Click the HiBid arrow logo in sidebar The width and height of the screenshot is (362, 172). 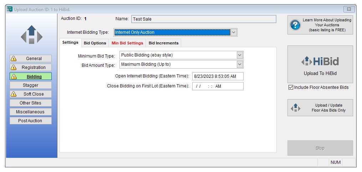point(32,34)
